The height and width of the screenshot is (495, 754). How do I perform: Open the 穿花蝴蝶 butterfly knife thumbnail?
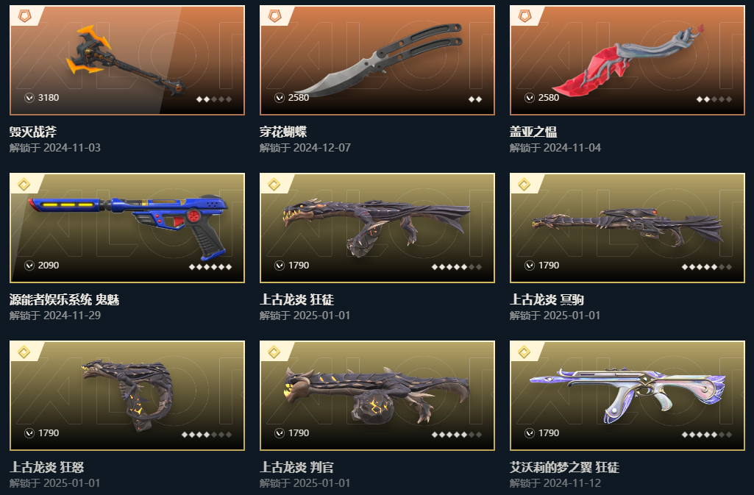[x=377, y=60]
